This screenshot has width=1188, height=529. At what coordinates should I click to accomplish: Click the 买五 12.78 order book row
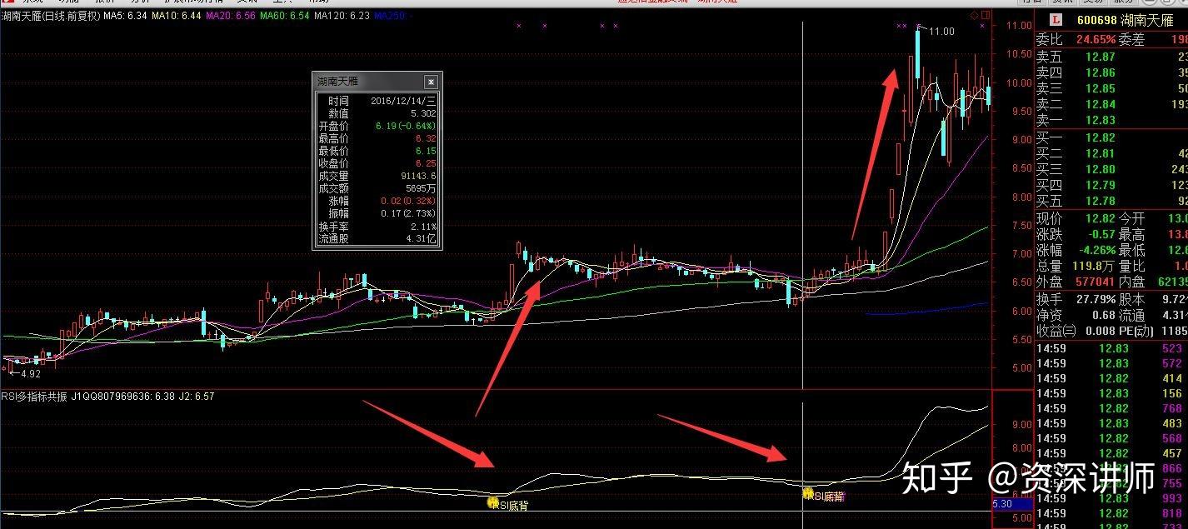pos(1111,201)
